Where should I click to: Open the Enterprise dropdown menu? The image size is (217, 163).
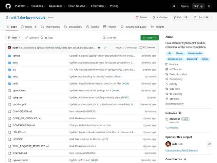pos(99,6)
